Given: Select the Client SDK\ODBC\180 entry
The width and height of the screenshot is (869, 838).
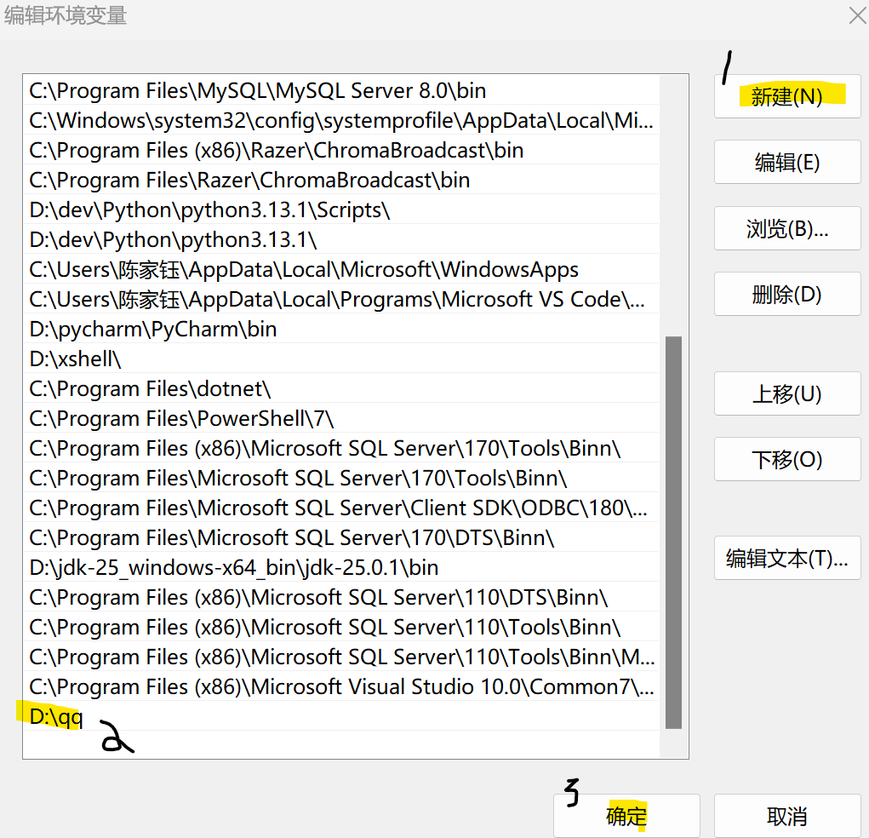Looking at the screenshot, I should (340, 508).
